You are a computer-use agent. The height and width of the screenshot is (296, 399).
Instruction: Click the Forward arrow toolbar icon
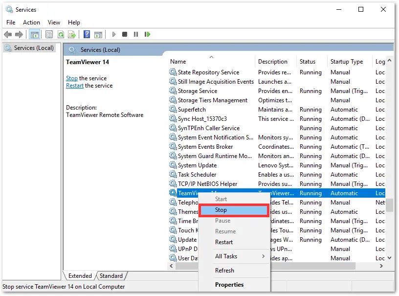pos(19,34)
